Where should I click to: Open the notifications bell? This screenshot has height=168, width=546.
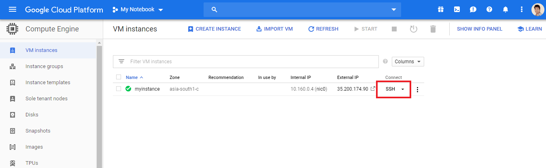coord(506,9)
